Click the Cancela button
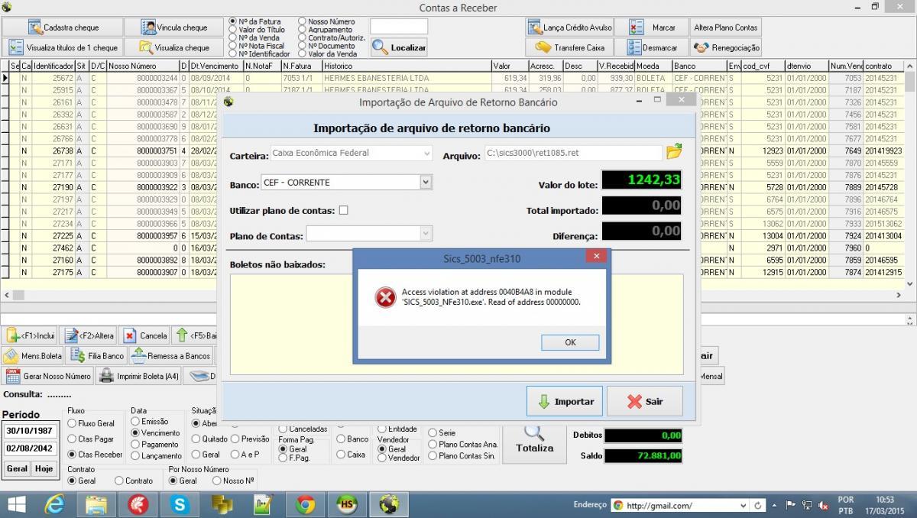Screen dimensions: 917x518 coord(145,335)
